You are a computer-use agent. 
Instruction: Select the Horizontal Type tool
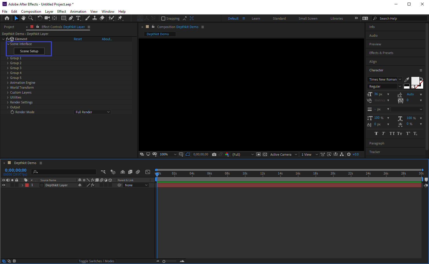click(x=78, y=18)
